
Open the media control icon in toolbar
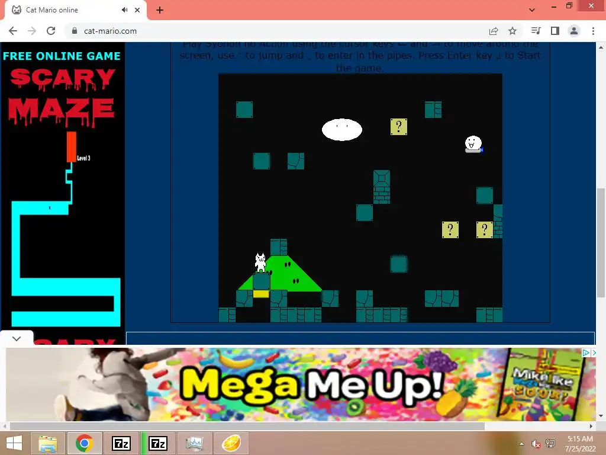coord(536,31)
